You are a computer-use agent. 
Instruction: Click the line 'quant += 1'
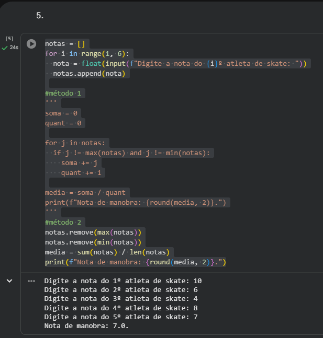[x=81, y=173]
